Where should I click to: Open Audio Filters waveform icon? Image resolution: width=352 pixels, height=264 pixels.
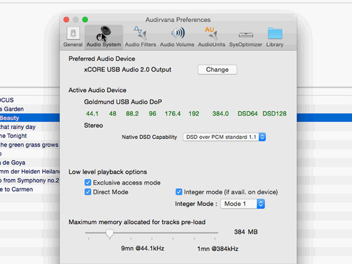140,33
